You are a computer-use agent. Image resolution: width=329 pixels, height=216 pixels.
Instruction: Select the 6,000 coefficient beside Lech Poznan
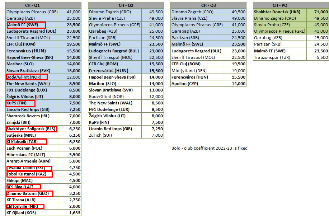(70, 148)
